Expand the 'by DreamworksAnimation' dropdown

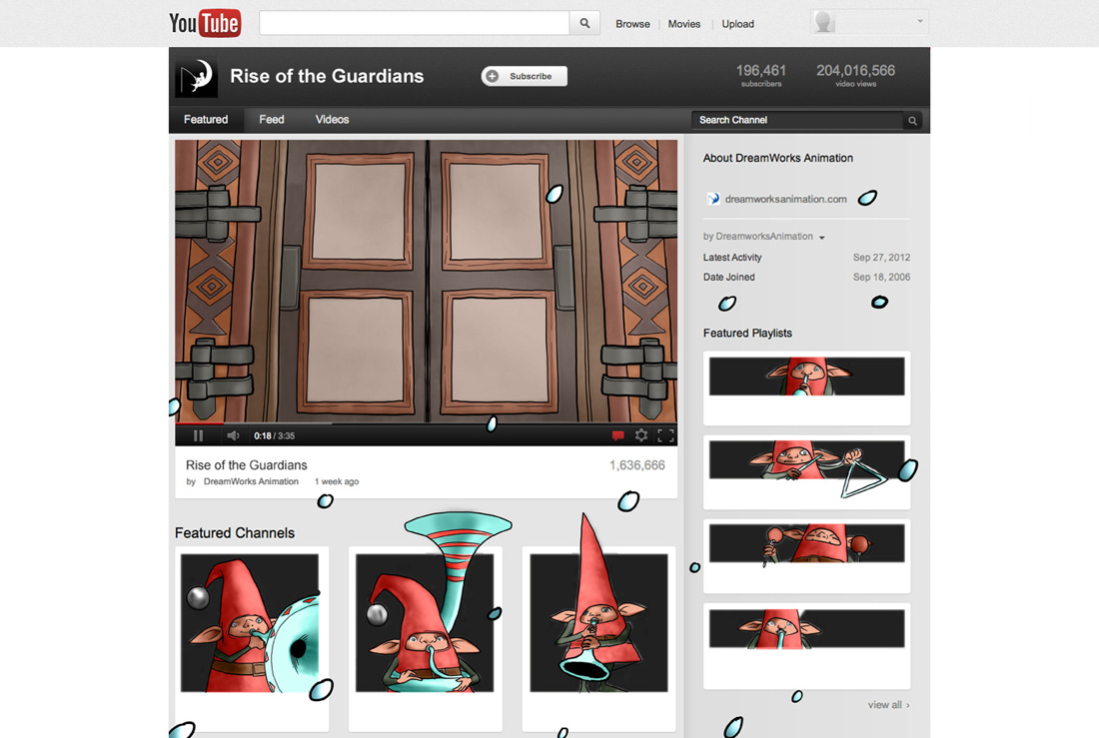tap(821, 238)
